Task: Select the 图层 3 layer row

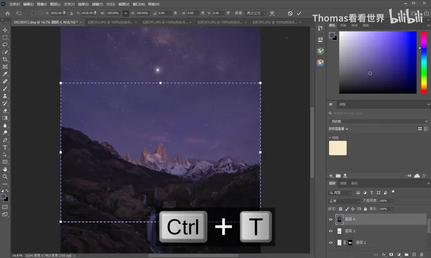Action: (377, 231)
